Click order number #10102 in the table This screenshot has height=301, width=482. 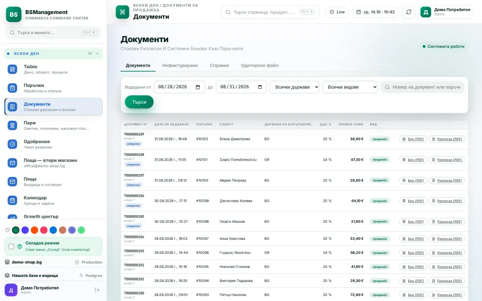click(202, 139)
